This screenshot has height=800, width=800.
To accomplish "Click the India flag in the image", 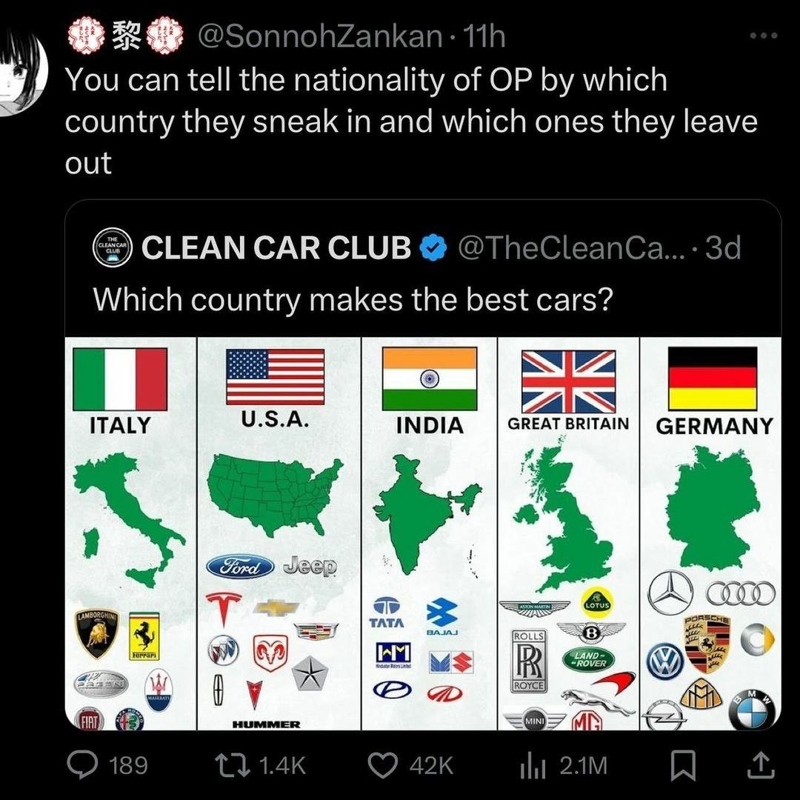I will pyautogui.click(x=429, y=379).
